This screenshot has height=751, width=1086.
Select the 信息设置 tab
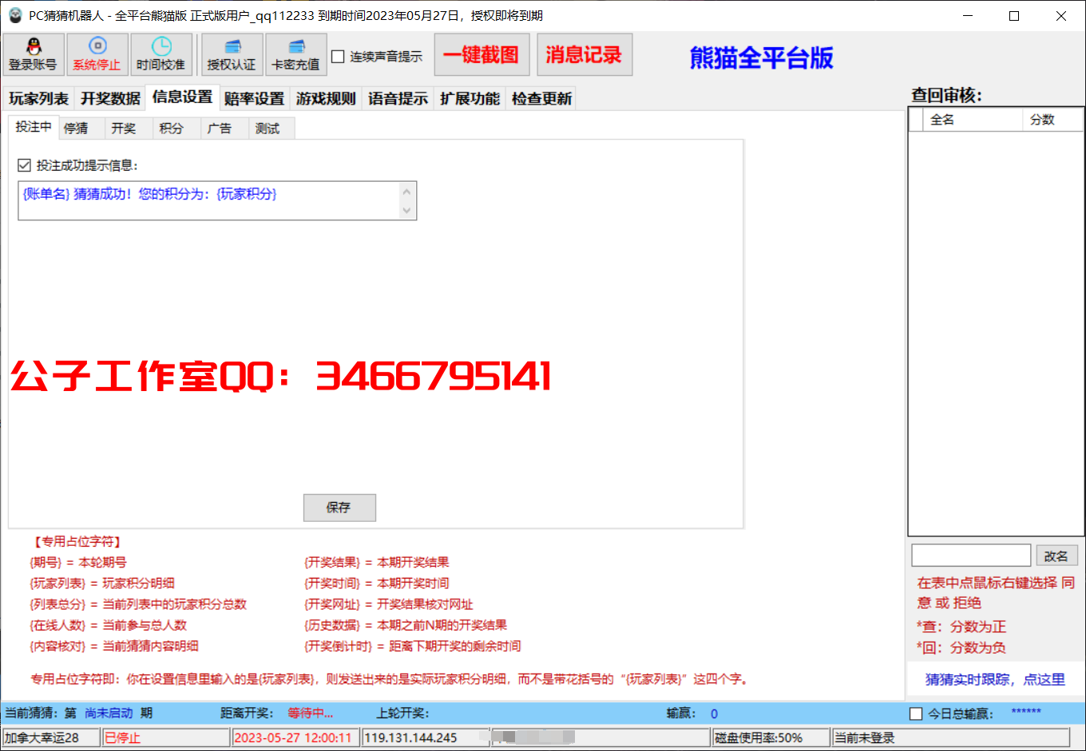(182, 97)
